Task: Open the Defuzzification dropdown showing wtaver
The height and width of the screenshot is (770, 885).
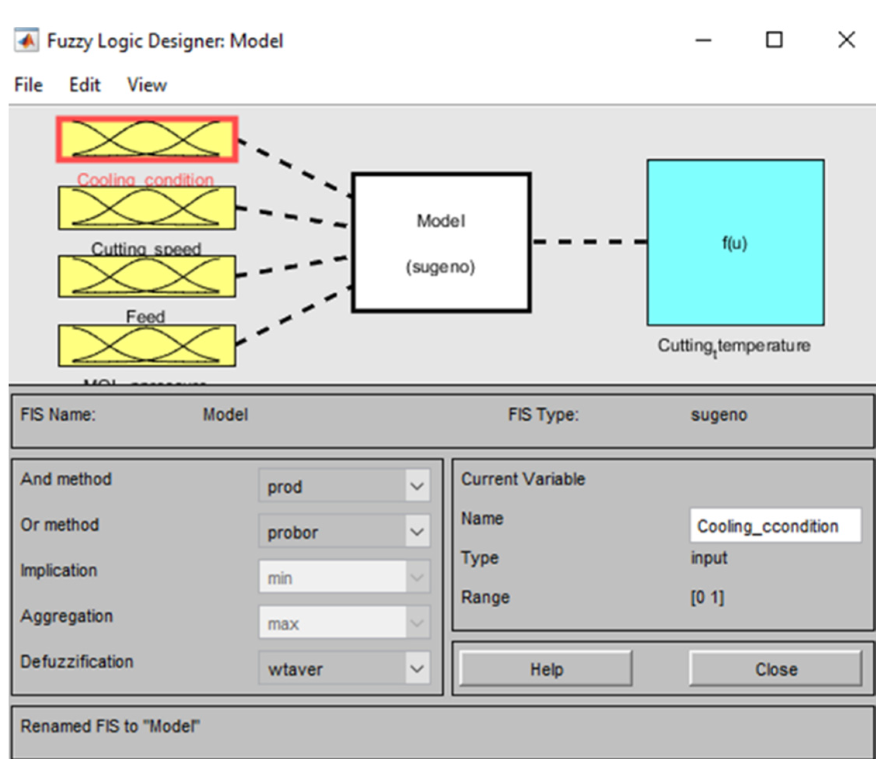Action: point(344,668)
